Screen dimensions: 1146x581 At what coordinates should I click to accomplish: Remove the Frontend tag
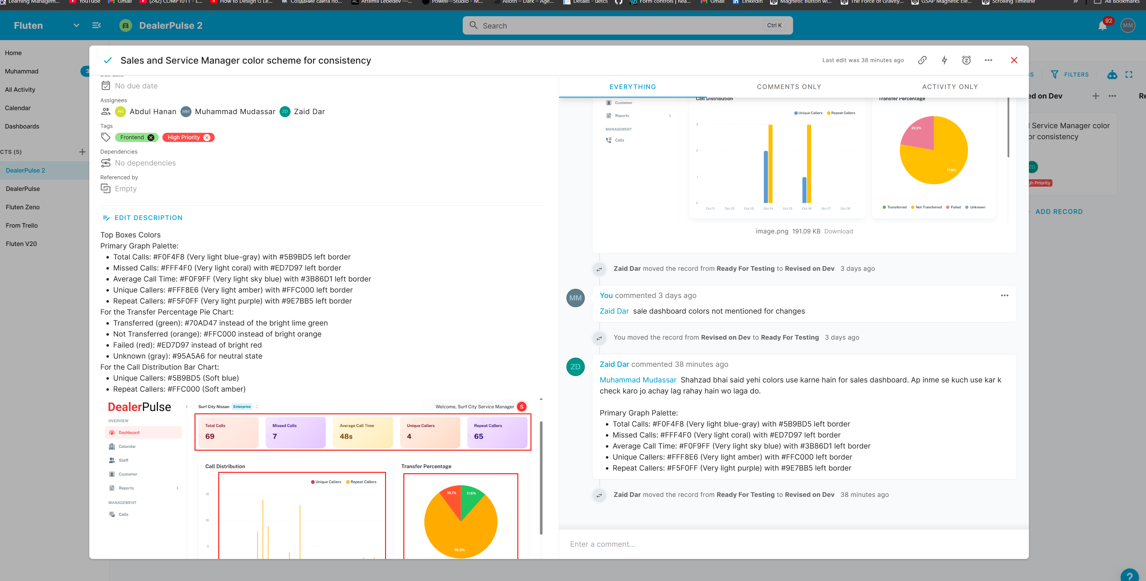pyautogui.click(x=151, y=137)
